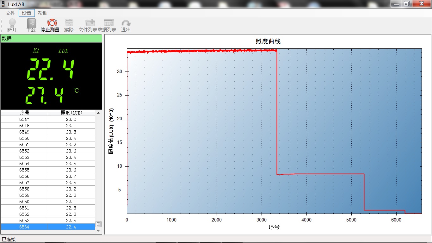Select row 6551 in the data table
This screenshot has height=243, width=432.
(48, 145)
